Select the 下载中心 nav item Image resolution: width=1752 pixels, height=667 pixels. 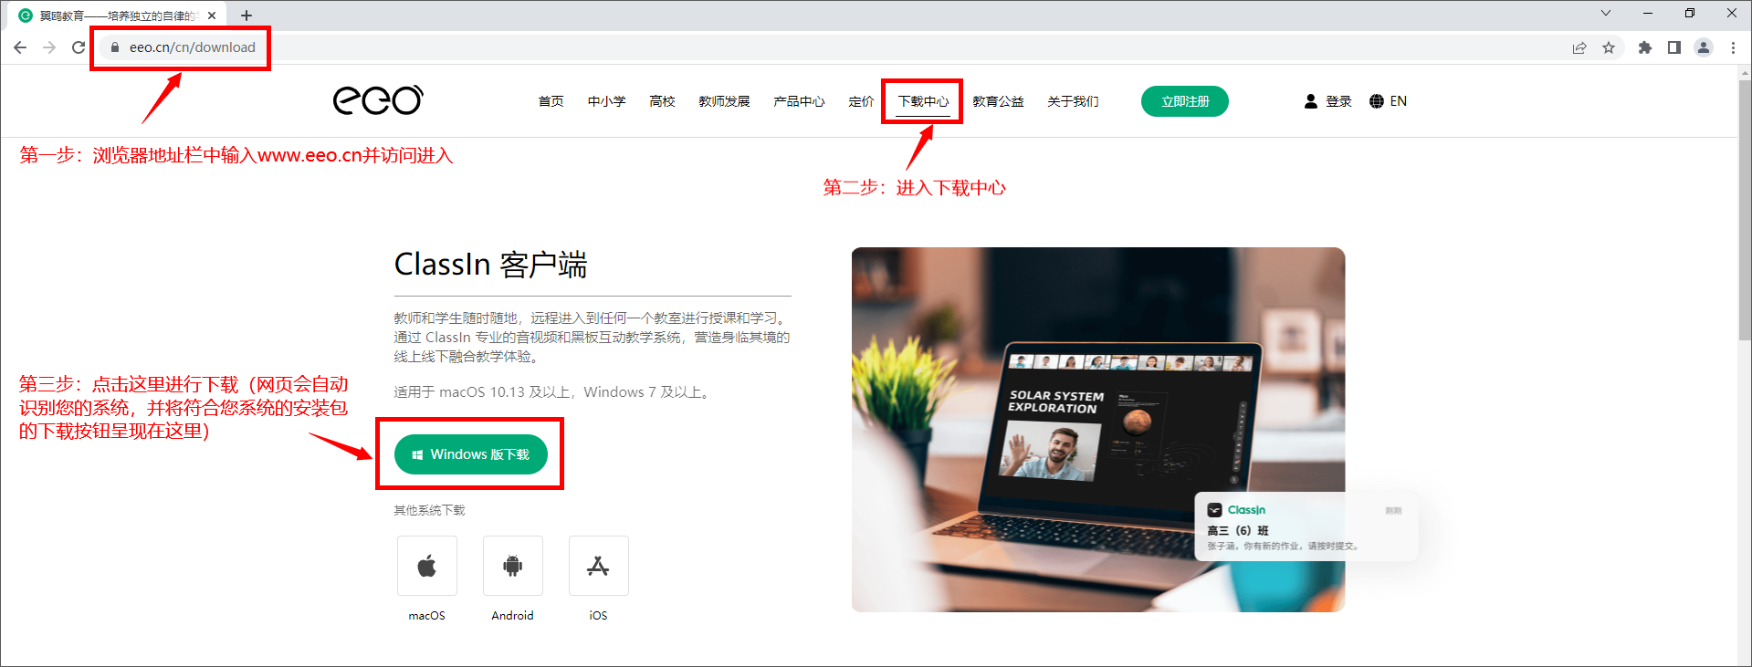(924, 101)
